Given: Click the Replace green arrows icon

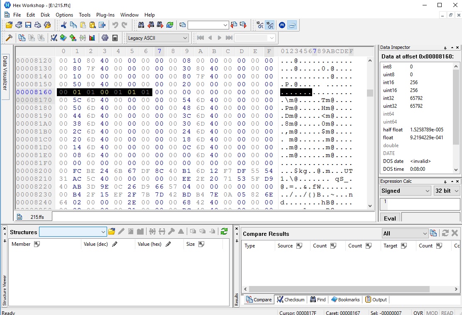Looking at the screenshot, I should click(170, 25).
